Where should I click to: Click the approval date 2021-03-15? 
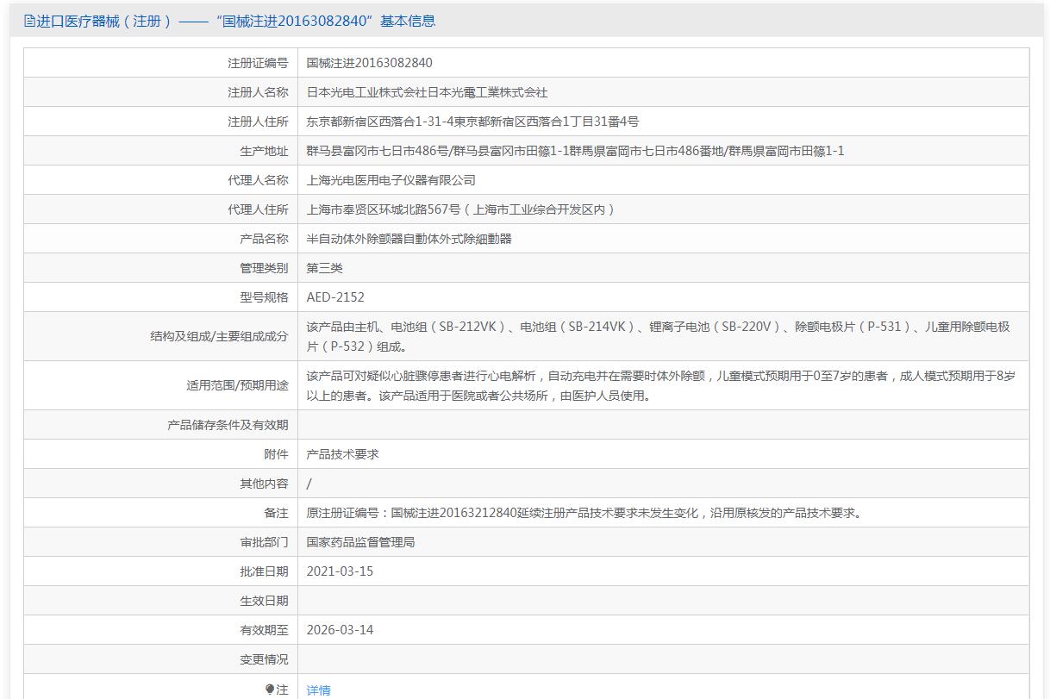[x=340, y=571]
